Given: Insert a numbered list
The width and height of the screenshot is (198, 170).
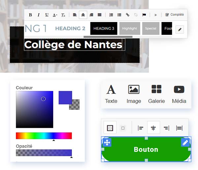Looking at the screenshot, I should click(111, 15).
